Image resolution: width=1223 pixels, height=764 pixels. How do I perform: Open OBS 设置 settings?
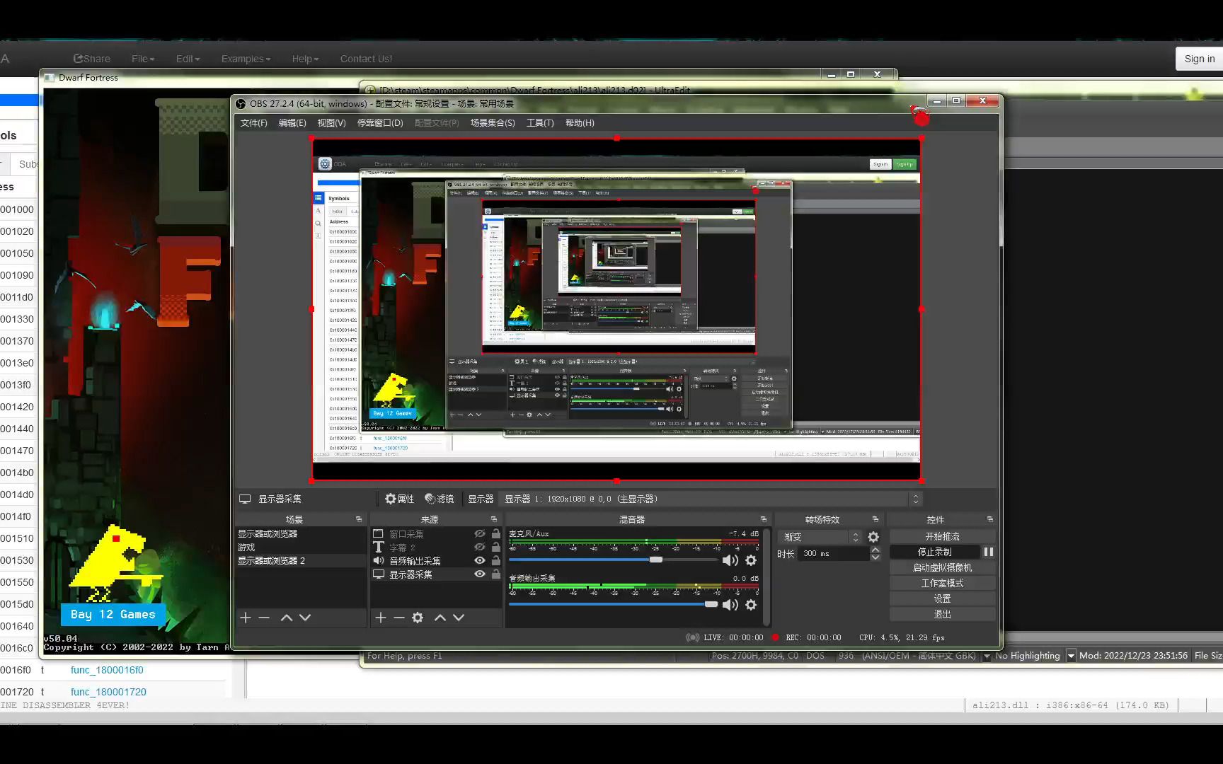coord(942,598)
